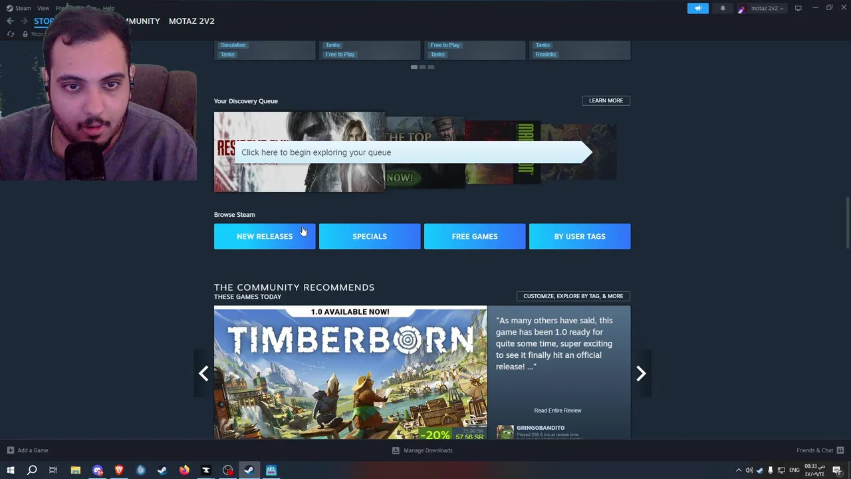Click the active Steam window taskbar icon
The height and width of the screenshot is (479, 851).
click(x=249, y=470)
